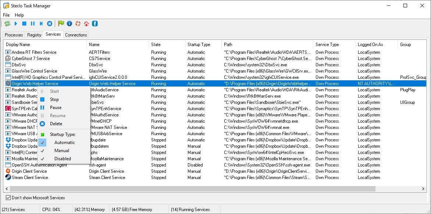This screenshot has height=214, width=431.
Task: Select the AERTFilters name cell
Action: [99, 52]
